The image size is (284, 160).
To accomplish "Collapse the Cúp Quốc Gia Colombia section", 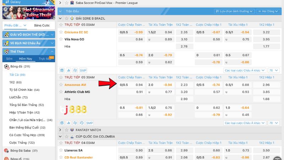I will click(60, 137).
